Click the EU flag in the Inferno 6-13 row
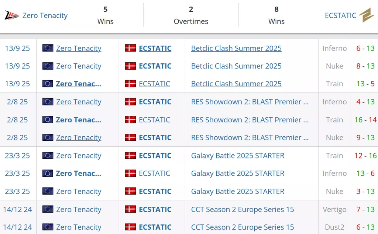 tap(48, 48)
